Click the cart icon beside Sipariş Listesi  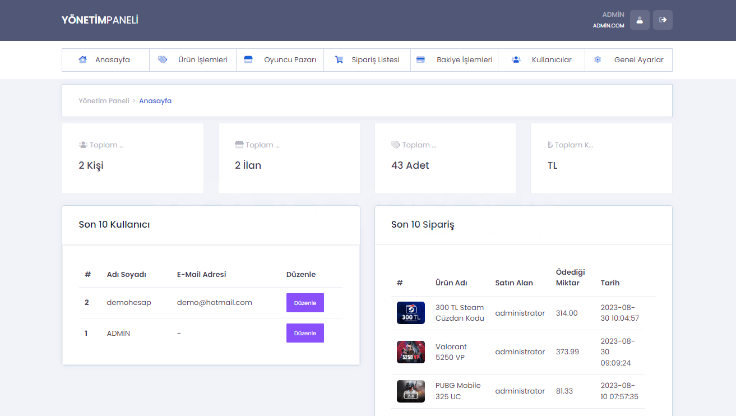pyautogui.click(x=339, y=59)
